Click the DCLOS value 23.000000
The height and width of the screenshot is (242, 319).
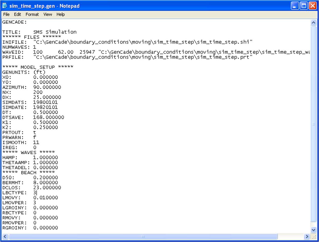[47, 187]
